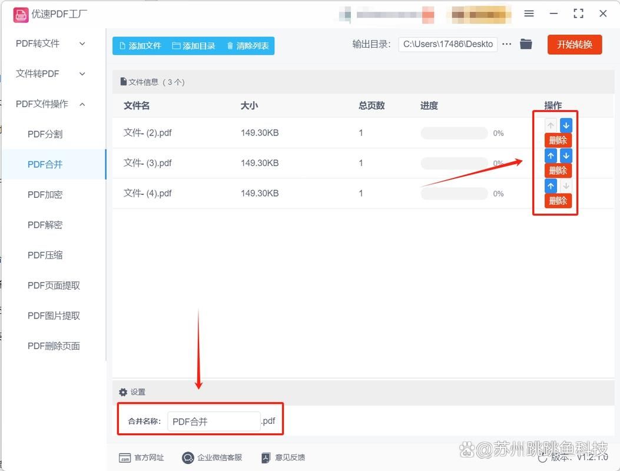Click PDF转文件 sidebar category

38,44
